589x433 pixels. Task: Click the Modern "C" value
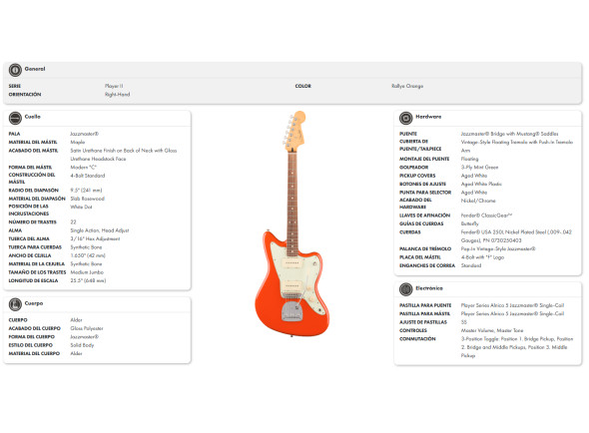click(84, 168)
